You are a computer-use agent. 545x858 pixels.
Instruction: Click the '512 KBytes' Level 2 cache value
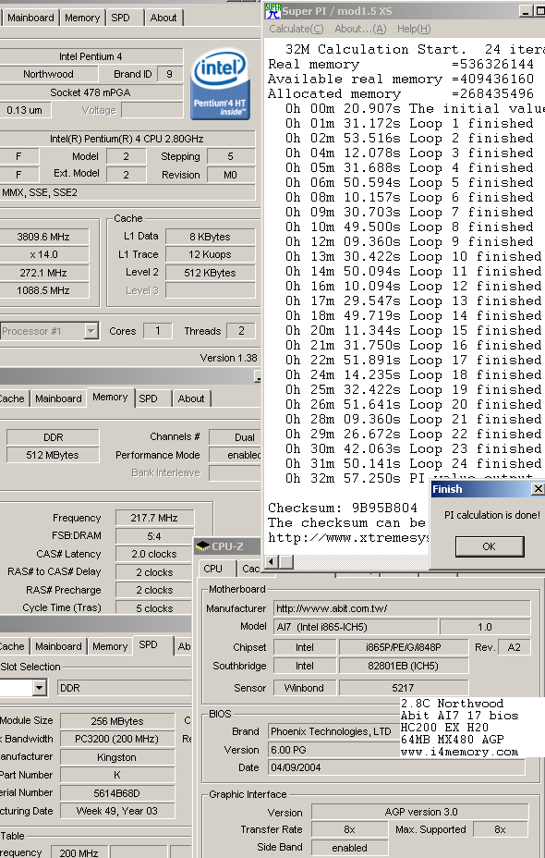(x=210, y=273)
